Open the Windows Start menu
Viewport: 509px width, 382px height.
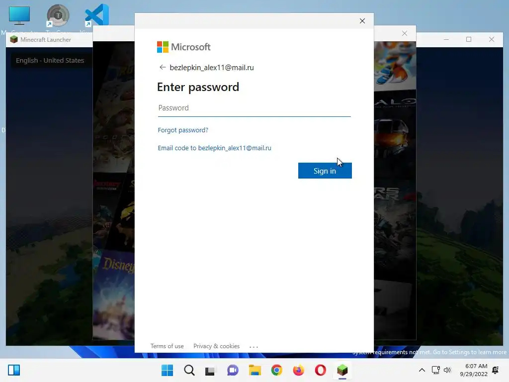tap(167, 370)
